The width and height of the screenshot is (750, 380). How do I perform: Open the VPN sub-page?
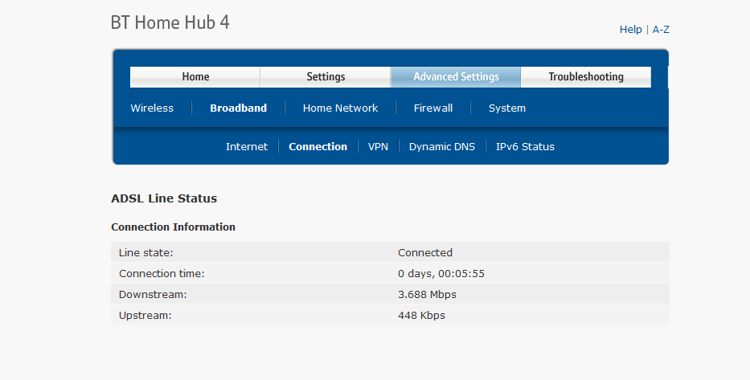click(378, 147)
